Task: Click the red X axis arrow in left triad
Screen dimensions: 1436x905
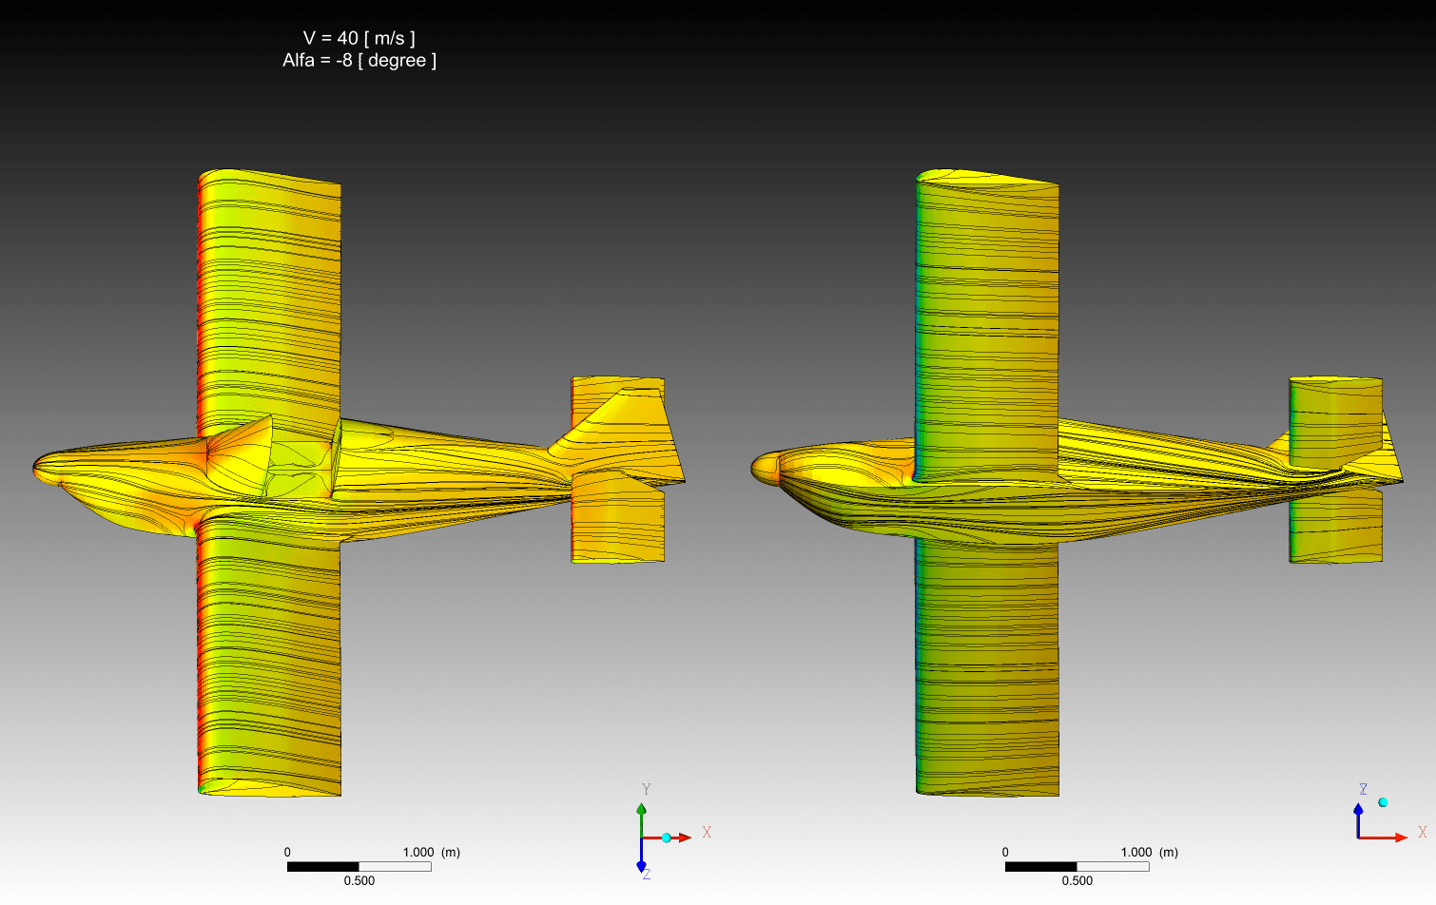Action: point(684,838)
